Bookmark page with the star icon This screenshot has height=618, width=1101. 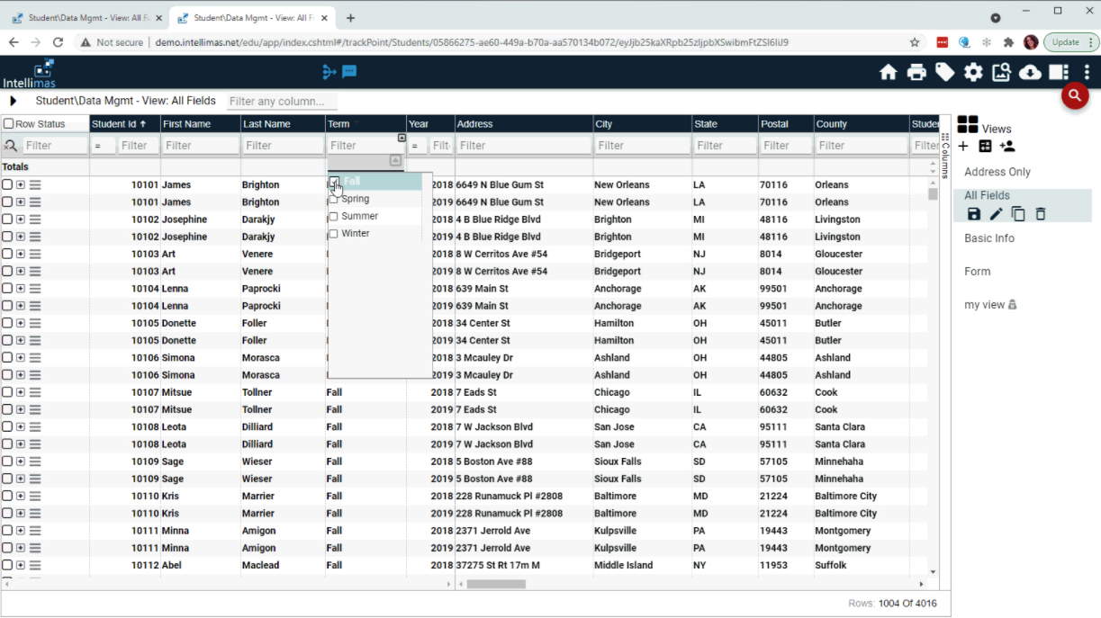pos(915,42)
